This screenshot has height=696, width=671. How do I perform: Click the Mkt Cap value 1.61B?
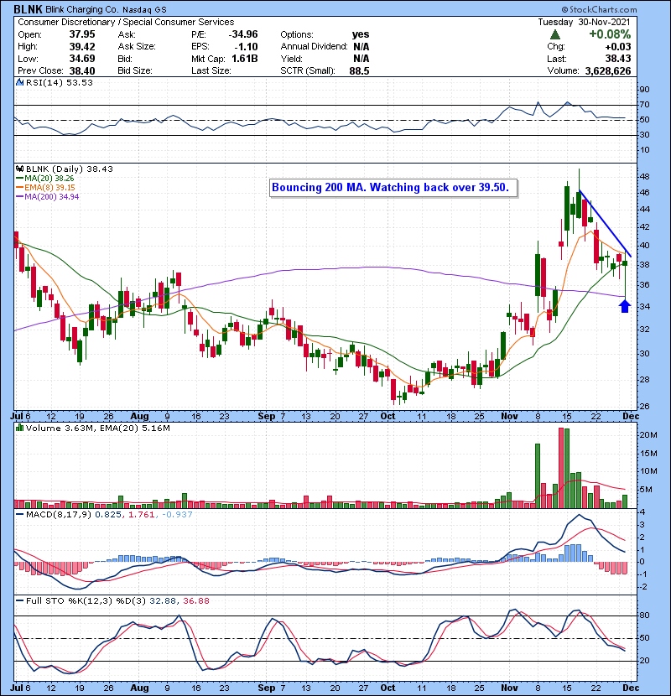(245, 59)
